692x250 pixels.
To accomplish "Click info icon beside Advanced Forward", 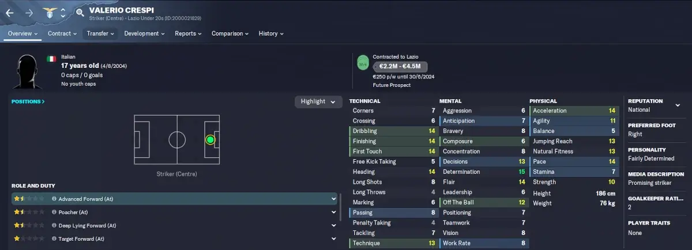I will (x=54, y=199).
